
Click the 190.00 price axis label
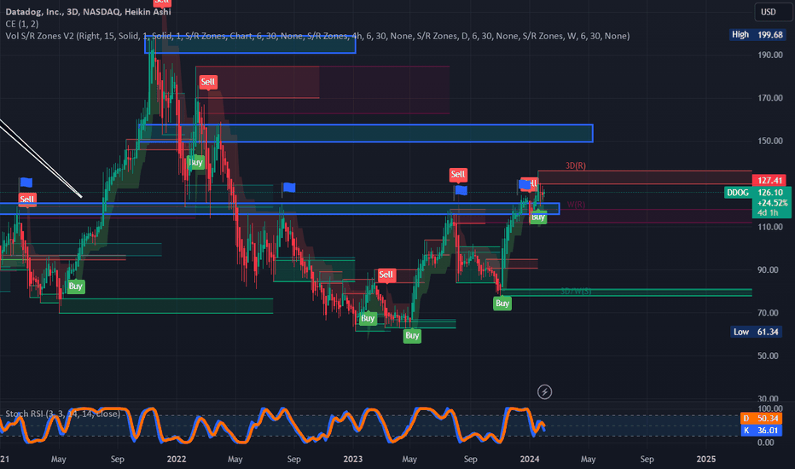770,55
